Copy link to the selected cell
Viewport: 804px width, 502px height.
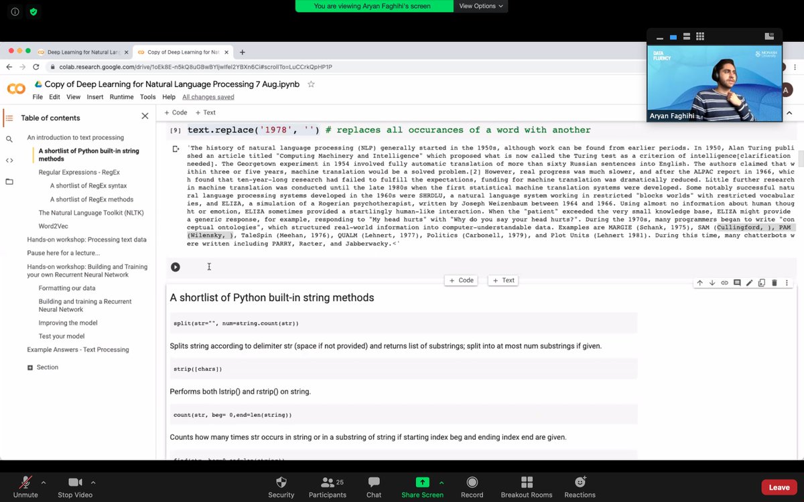[724, 282]
